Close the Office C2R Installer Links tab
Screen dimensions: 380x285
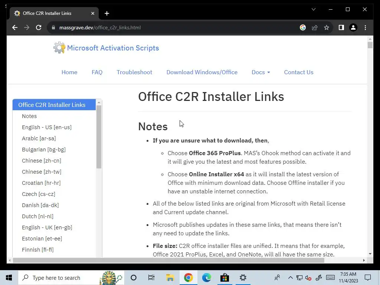(92, 13)
